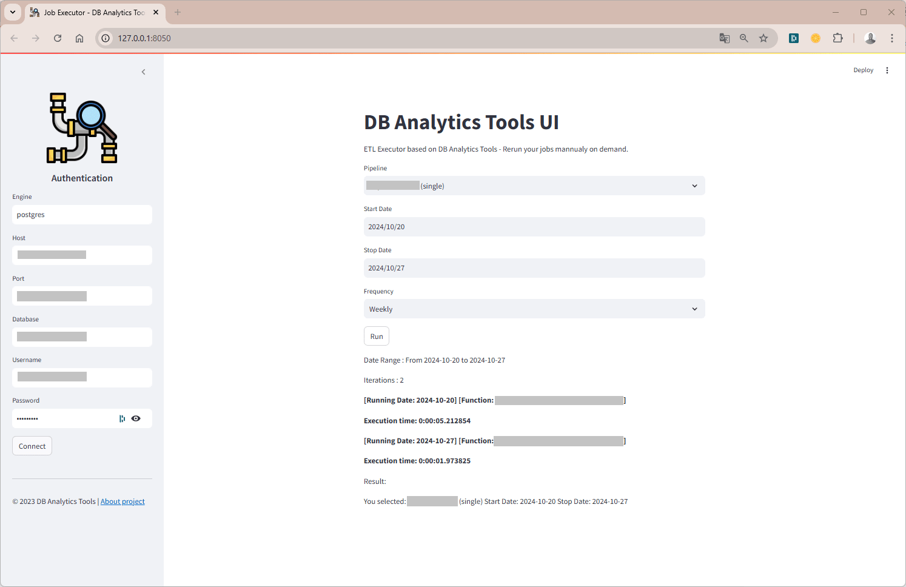Show the password using the eye icon
This screenshot has width=906, height=587.
click(136, 418)
